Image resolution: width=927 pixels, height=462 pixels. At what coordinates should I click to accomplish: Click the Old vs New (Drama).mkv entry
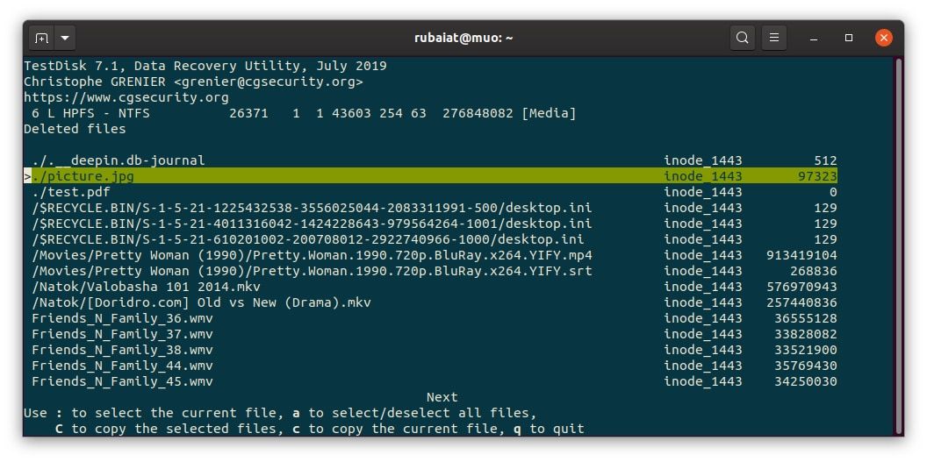pos(201,302)
